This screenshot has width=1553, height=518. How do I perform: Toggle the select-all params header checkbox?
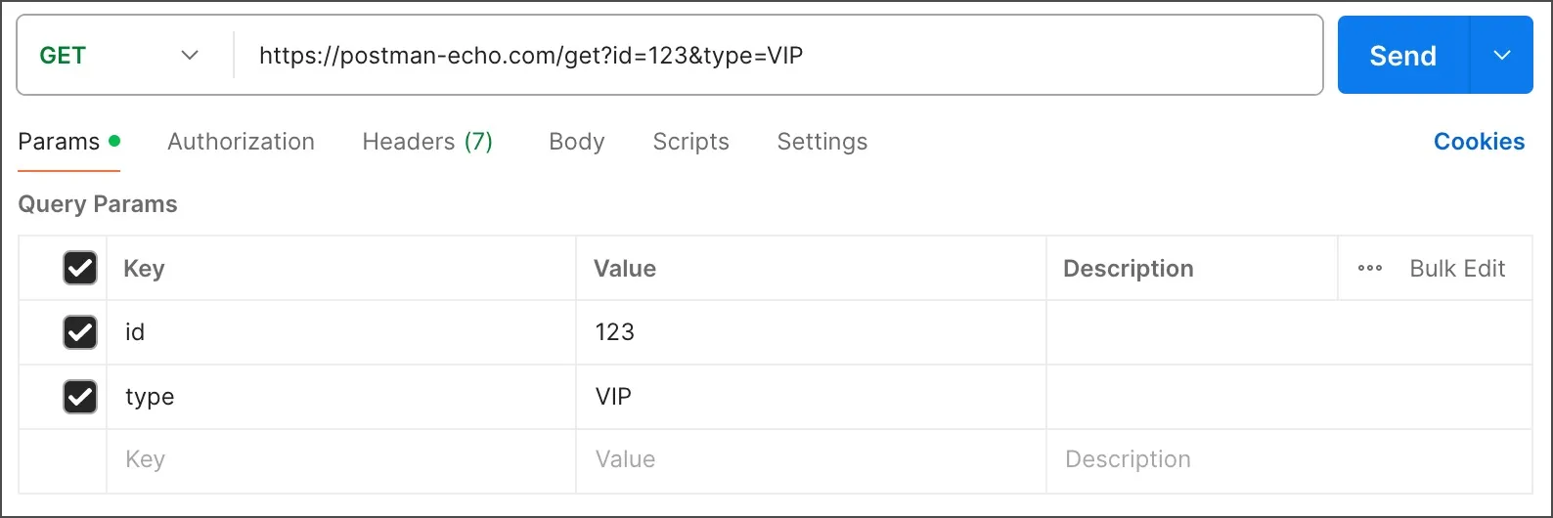(80, 268)
